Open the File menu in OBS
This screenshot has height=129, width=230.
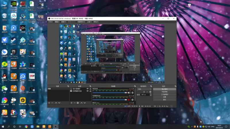point(51,22)
